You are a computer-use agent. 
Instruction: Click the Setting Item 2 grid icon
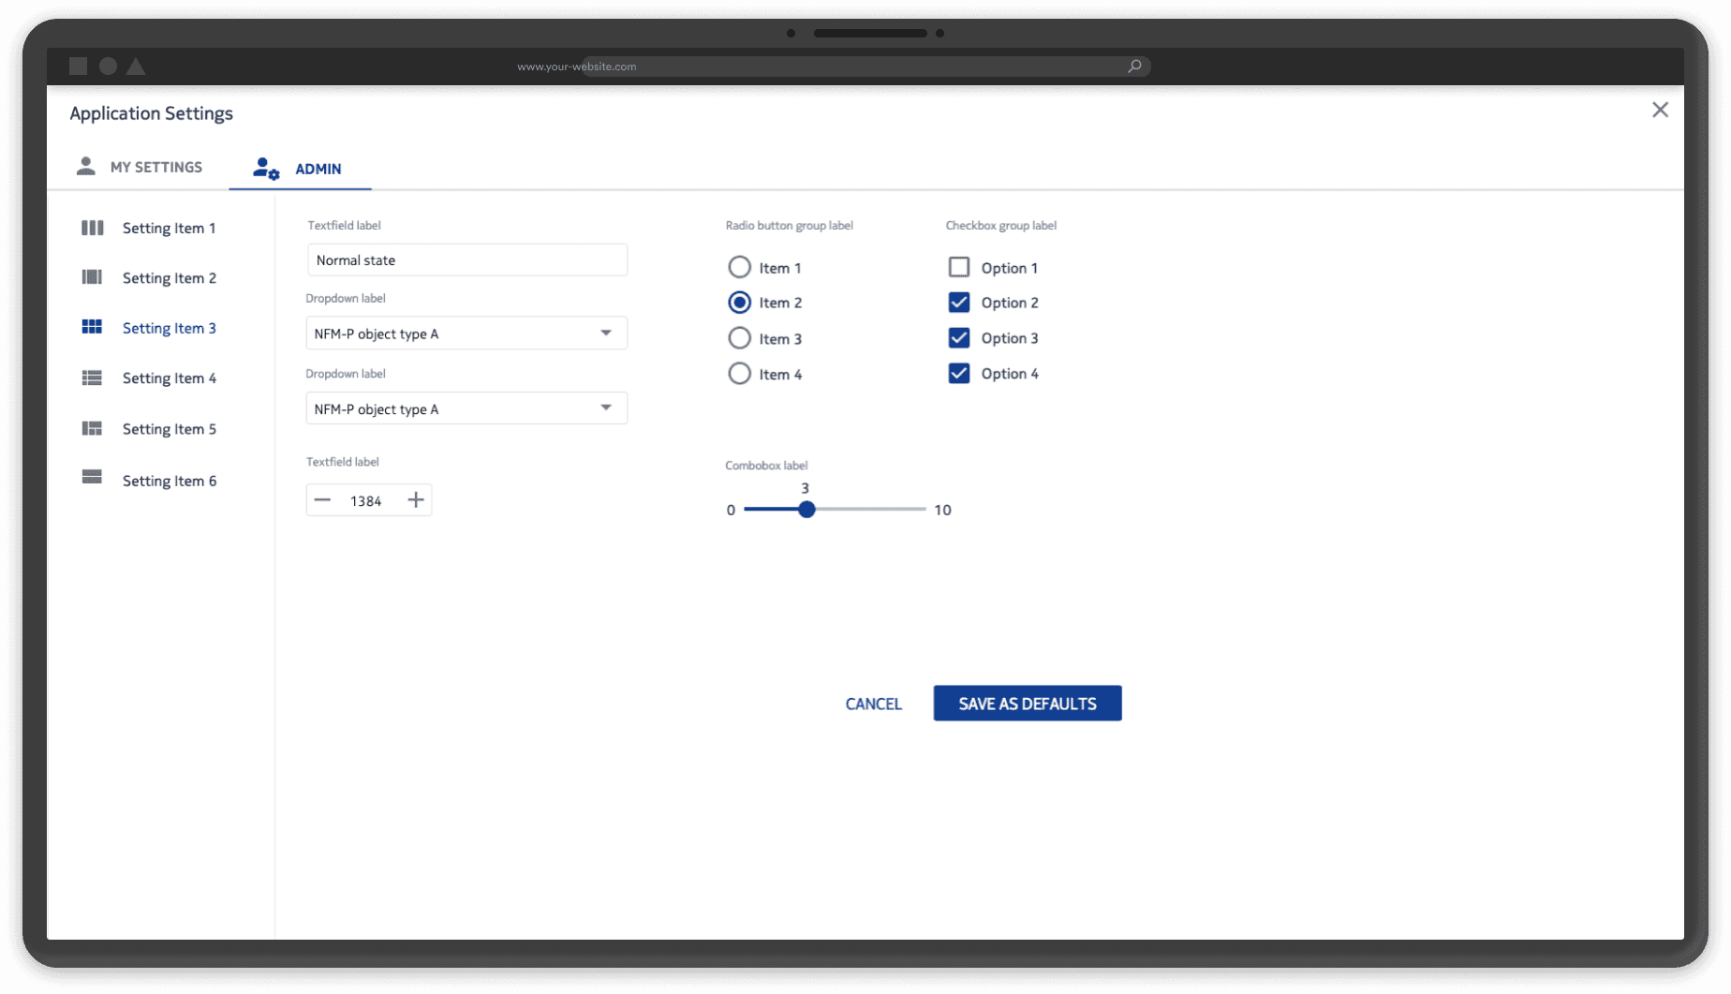pos(92,277)
